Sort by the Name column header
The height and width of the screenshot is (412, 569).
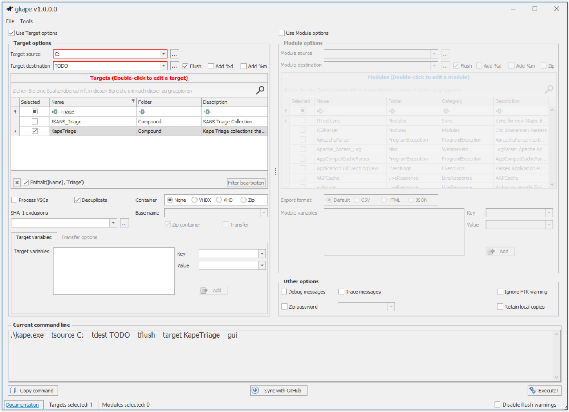[x=93, y=102]
